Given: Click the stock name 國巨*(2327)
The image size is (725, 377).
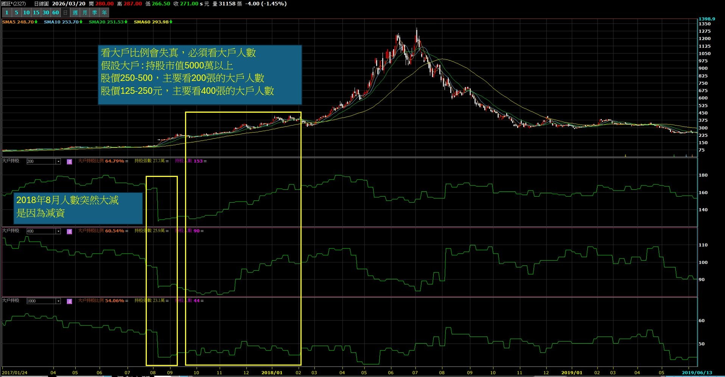Looking at the screenshot, I should tap(14, 4).
